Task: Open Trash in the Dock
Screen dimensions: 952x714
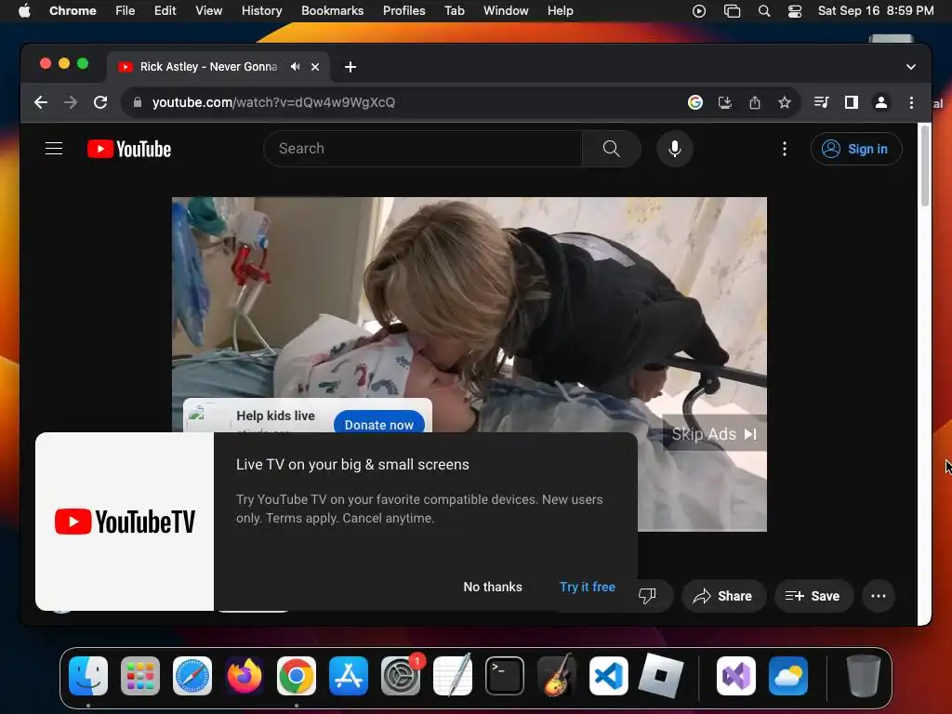Action: [864, 676]
